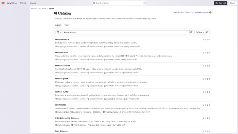Open the Why GitLab menu

pyautogui.click(x=12, y=3)
